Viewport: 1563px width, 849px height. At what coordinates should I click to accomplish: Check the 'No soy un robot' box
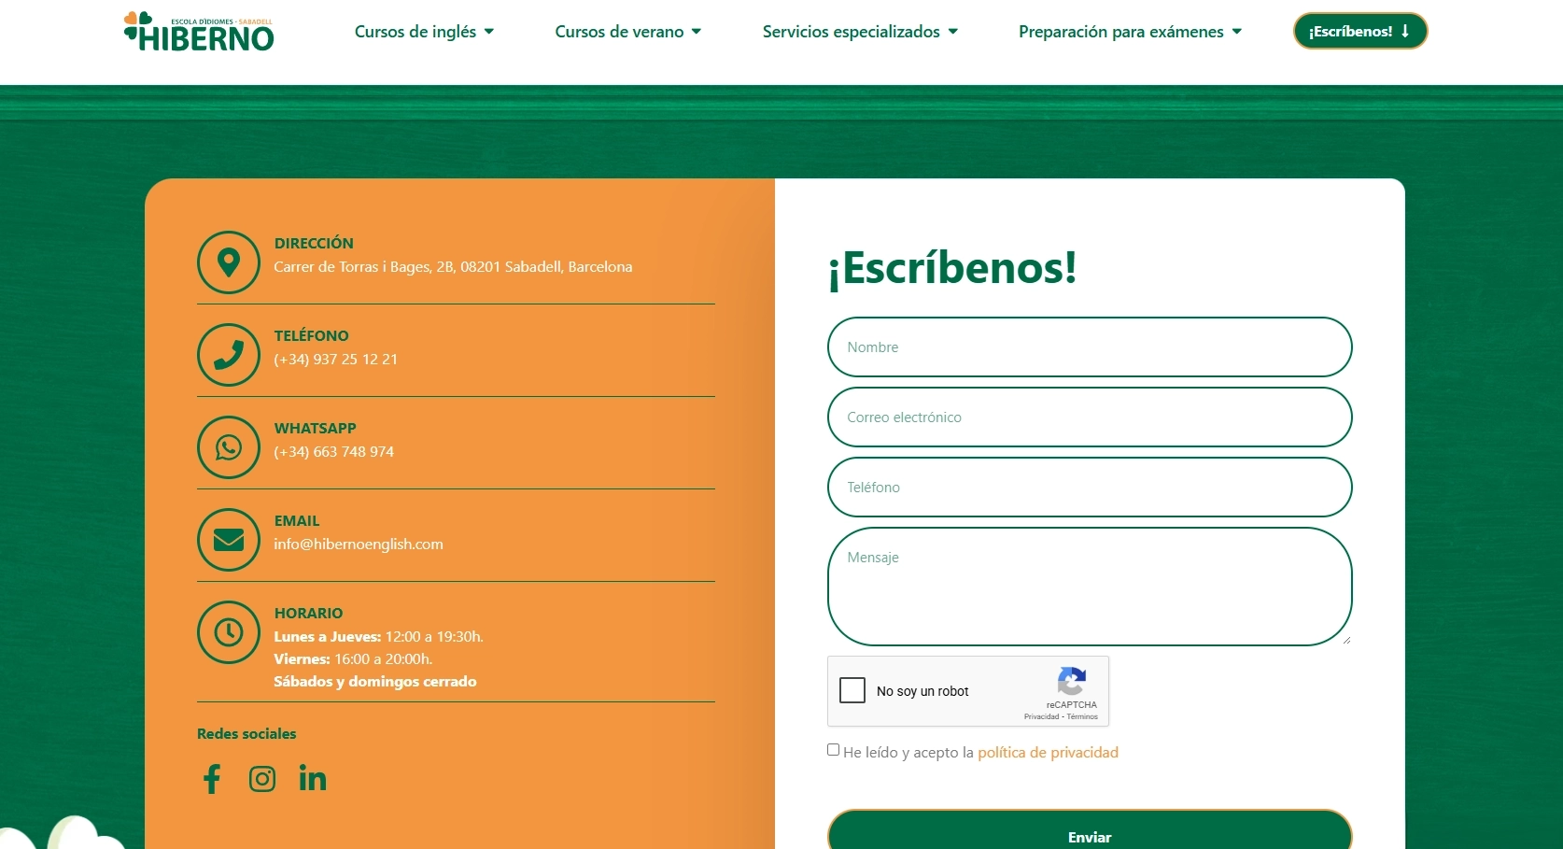(x=852, y=691)
